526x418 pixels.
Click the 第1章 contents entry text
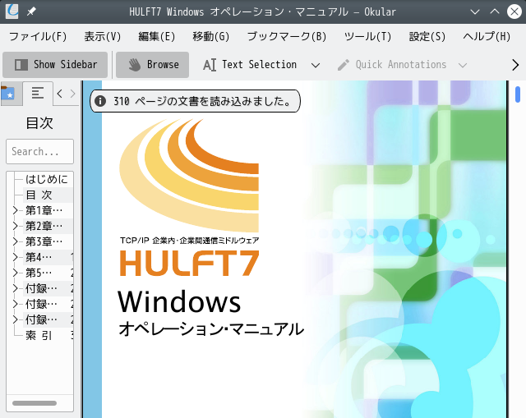44,210
